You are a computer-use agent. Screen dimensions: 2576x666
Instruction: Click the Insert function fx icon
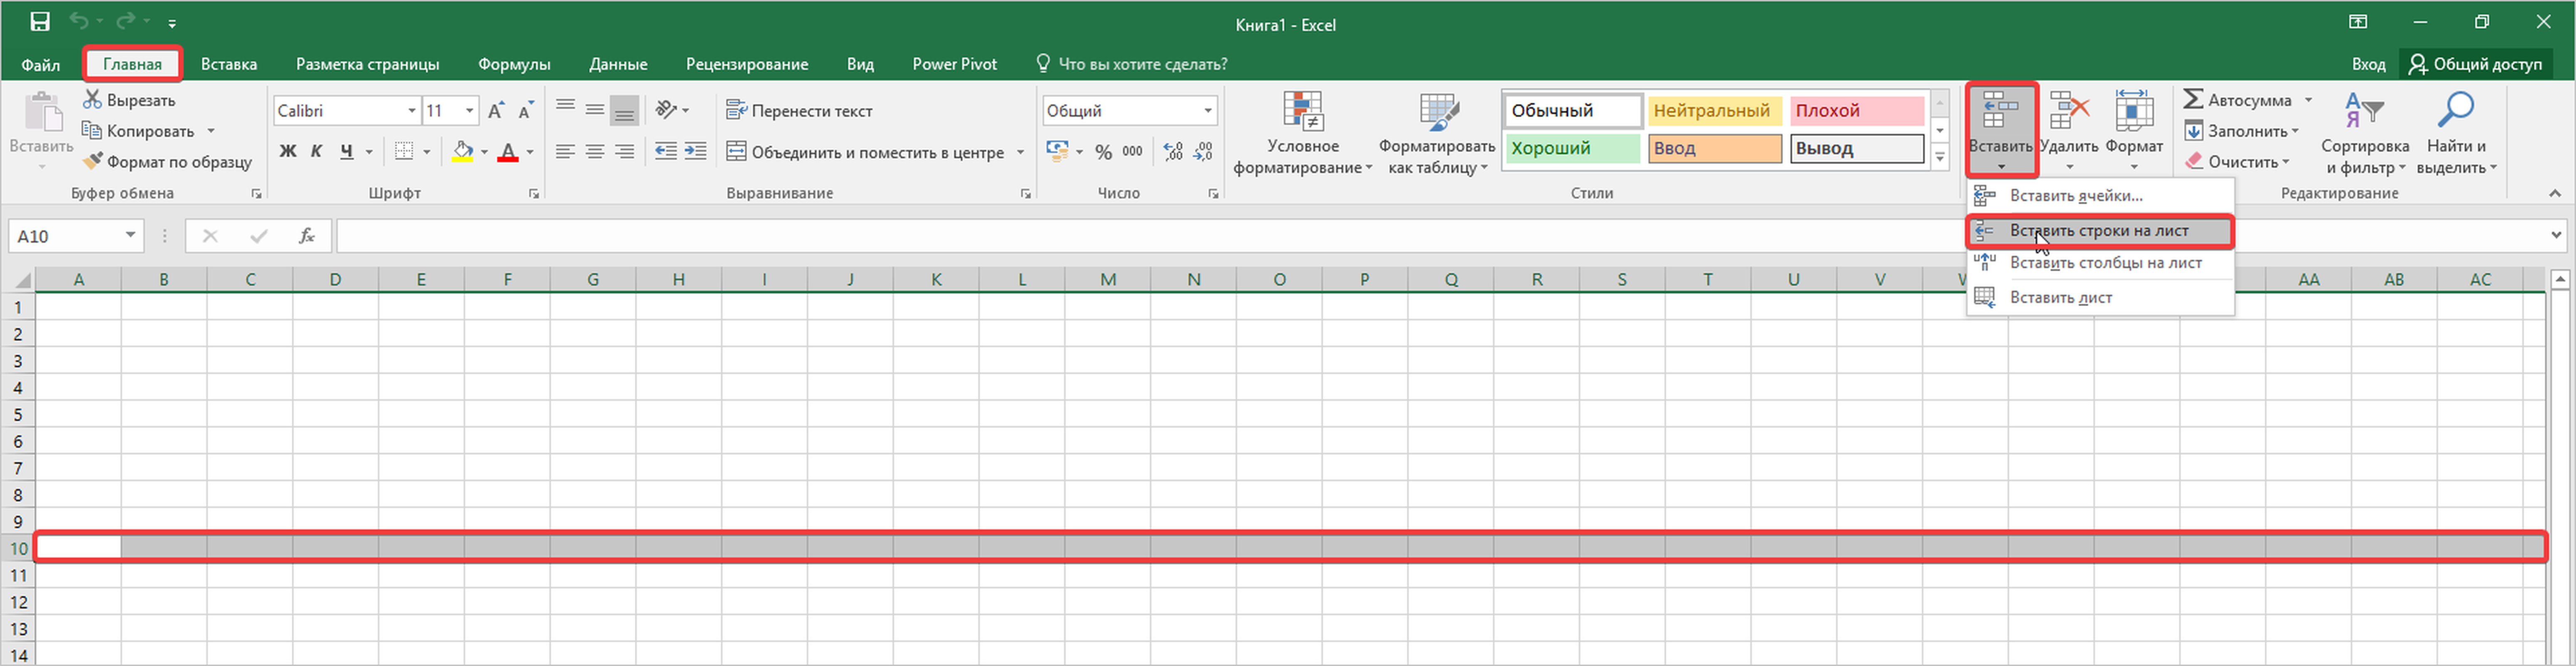coord(307,236)
